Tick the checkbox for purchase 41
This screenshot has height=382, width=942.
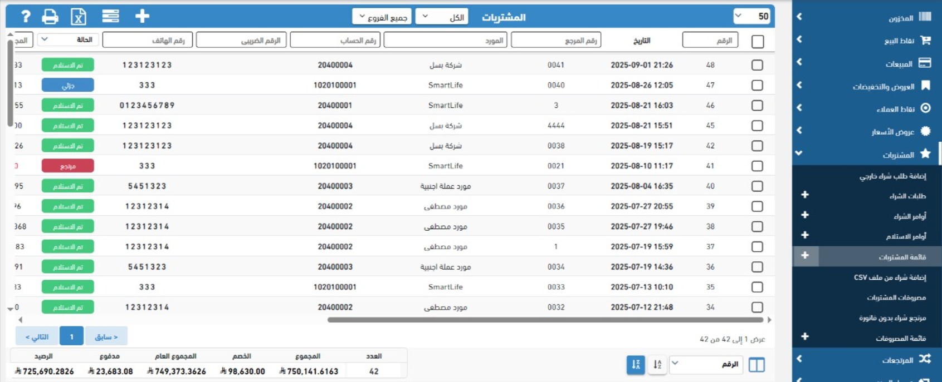pyautogui.click(x=757, y=166)
